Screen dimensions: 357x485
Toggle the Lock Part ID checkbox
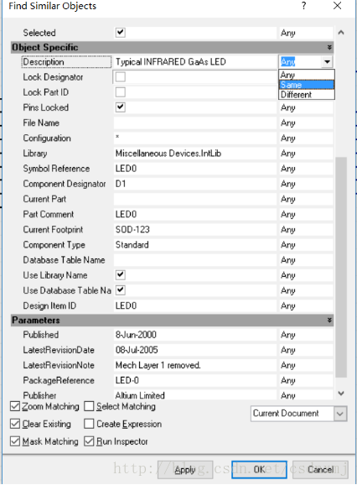click(x=121, y=92)
